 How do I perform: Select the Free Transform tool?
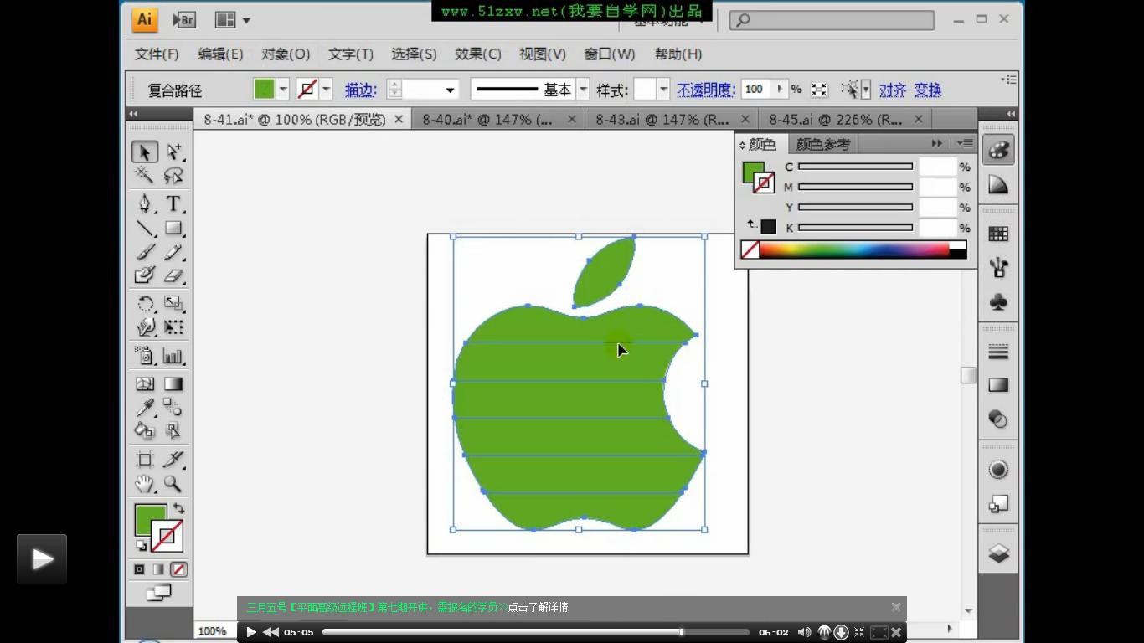[x=173, y=327]
